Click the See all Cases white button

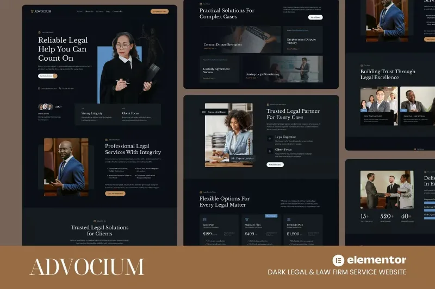315,17
